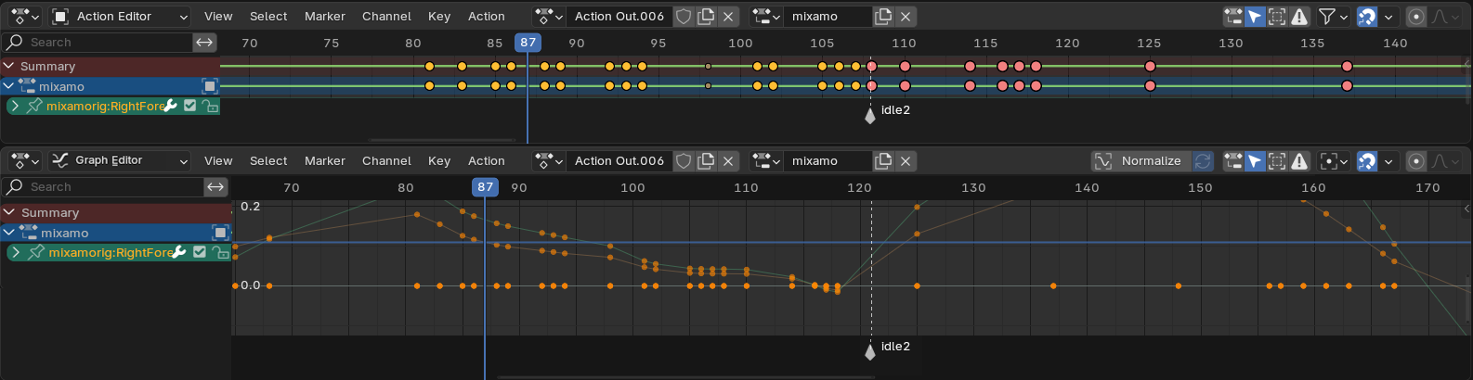Invert channel filter arrows in Graph Editor
The width and height of the screenshot is (1473, 380).
coord(215,186)
